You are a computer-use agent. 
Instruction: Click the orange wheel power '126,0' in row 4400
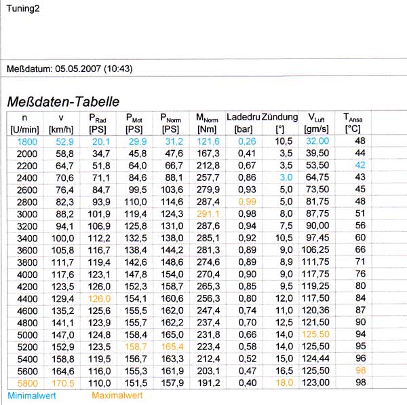click(x=100, y=299)
